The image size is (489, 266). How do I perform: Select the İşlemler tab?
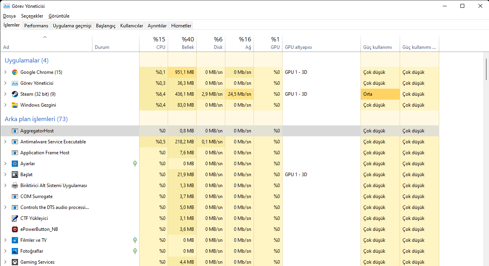coord(12,25)
